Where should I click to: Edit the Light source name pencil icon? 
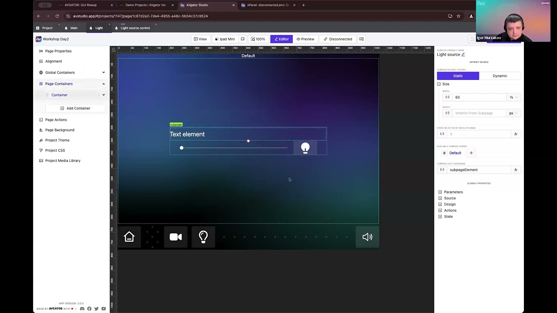tap(463, 55)
